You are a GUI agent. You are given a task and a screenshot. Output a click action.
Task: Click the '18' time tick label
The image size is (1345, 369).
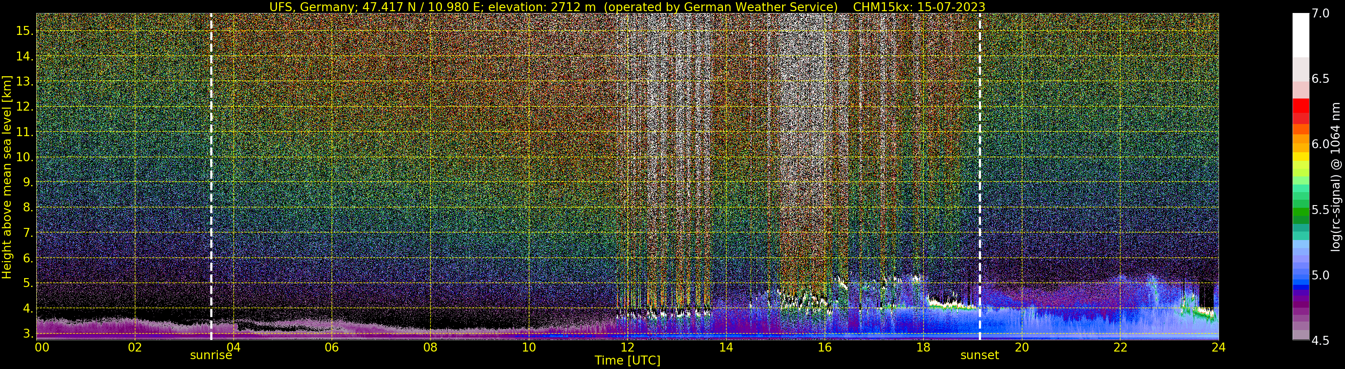[923, 347]
